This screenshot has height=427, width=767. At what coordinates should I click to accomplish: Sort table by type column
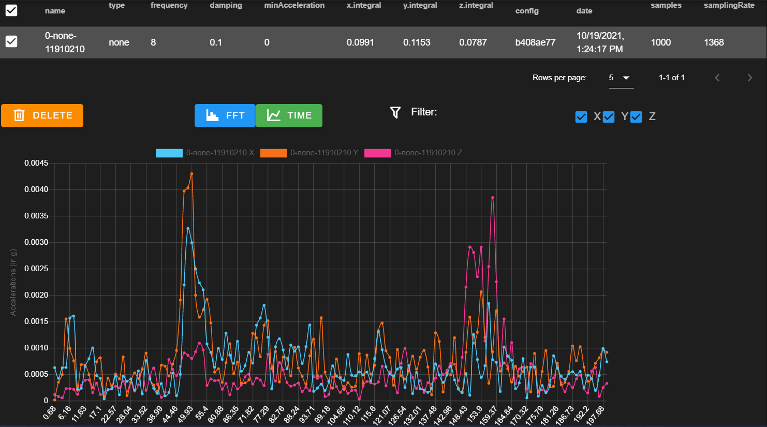pyautogui.click(x=117, y=5)
